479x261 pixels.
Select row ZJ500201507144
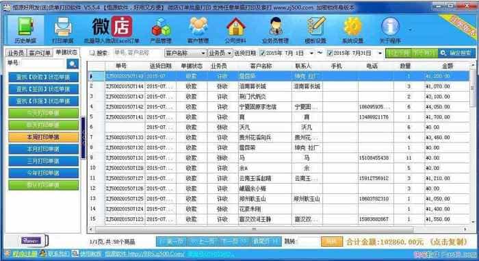coord(279,86)
